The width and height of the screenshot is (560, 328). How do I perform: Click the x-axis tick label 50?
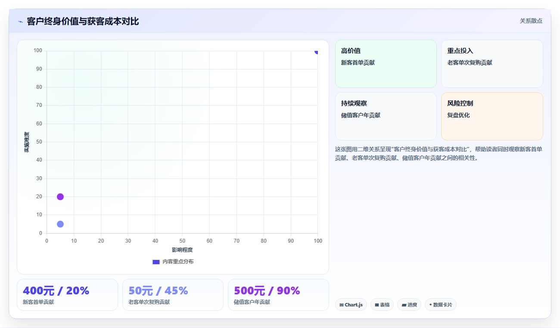[182, 241]
